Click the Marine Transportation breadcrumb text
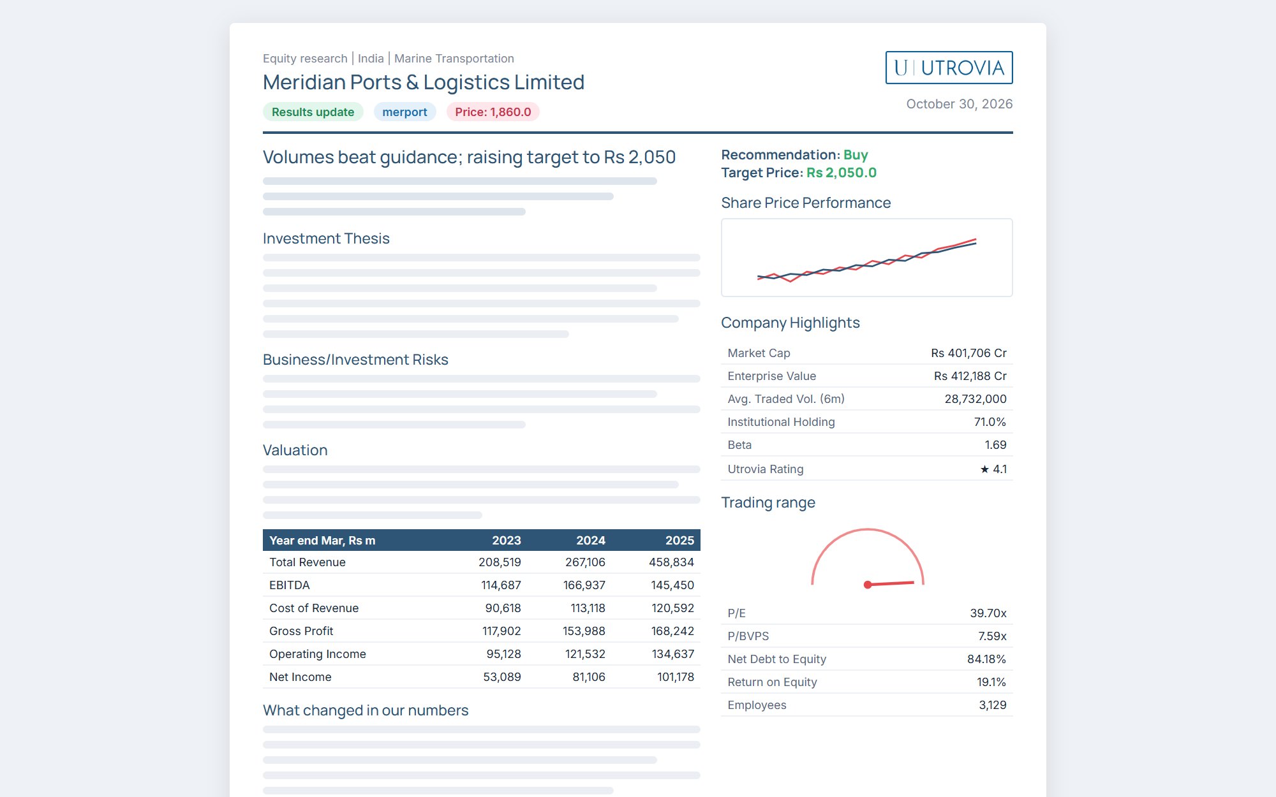The image size is (1276, 797). tap(454, 59)
